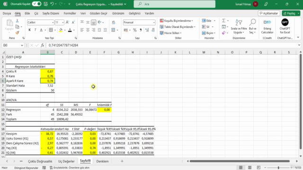
Task: Select column B header
Action: pos(47,52)
